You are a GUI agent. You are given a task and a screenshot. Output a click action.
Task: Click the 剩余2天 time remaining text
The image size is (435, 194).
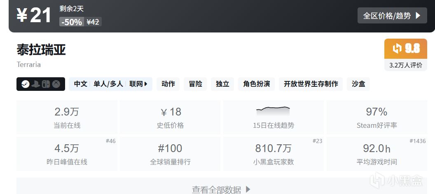[x=72, y=9]
